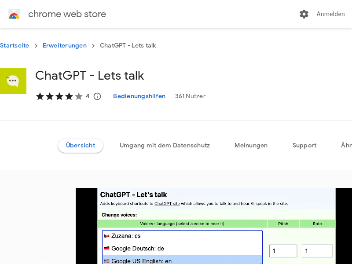Image resolution: width=352 pixels, height=264 pixels.
Task: Click the Chrome Web Store logo icon
Action: pyautogui.click(x=14, y=14)
